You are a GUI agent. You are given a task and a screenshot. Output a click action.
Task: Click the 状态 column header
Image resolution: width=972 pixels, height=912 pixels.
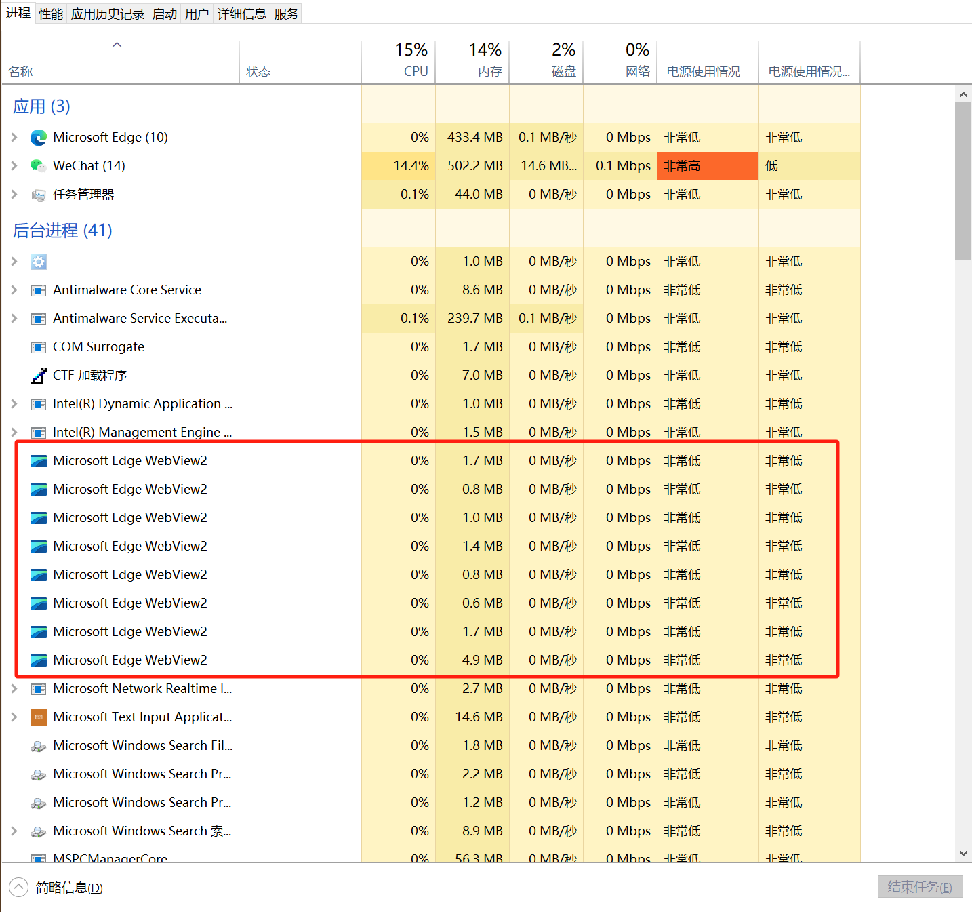[x=300, y=61]
